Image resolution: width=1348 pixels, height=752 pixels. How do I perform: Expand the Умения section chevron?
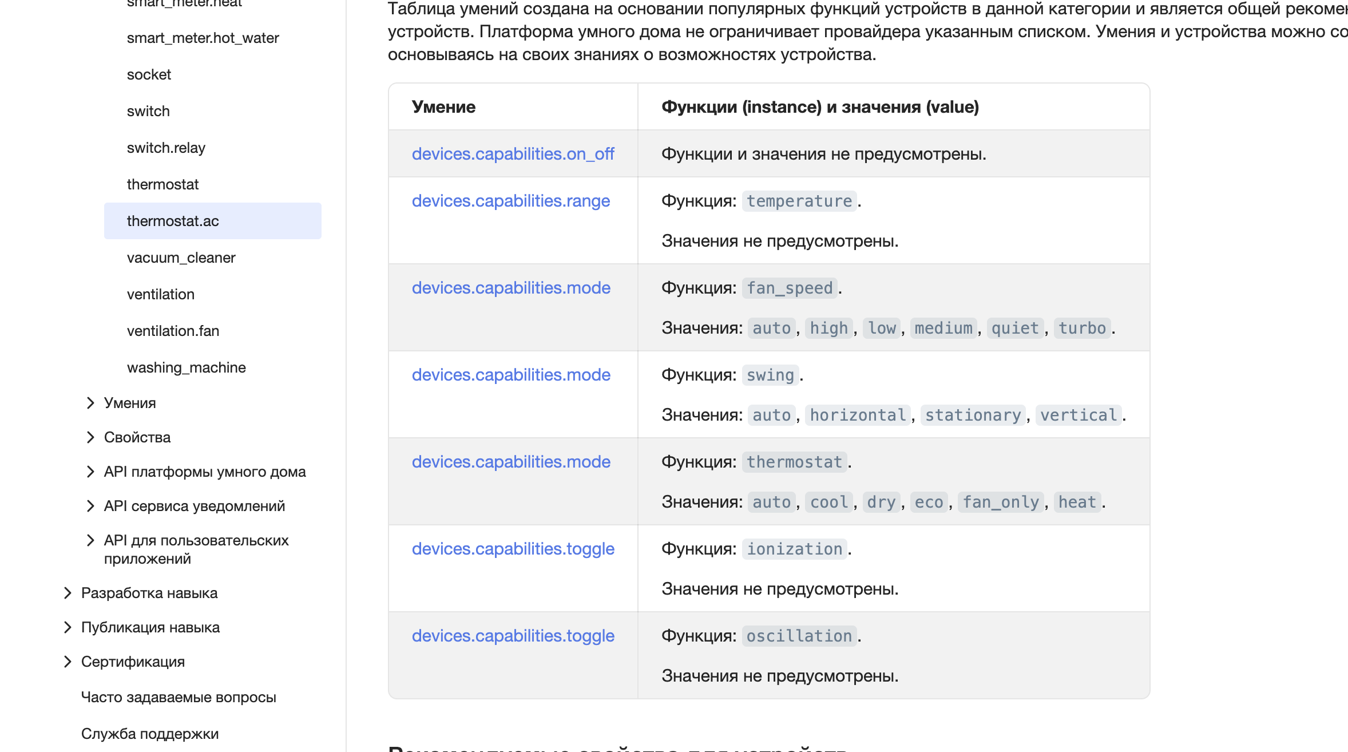tap(90, 403)
